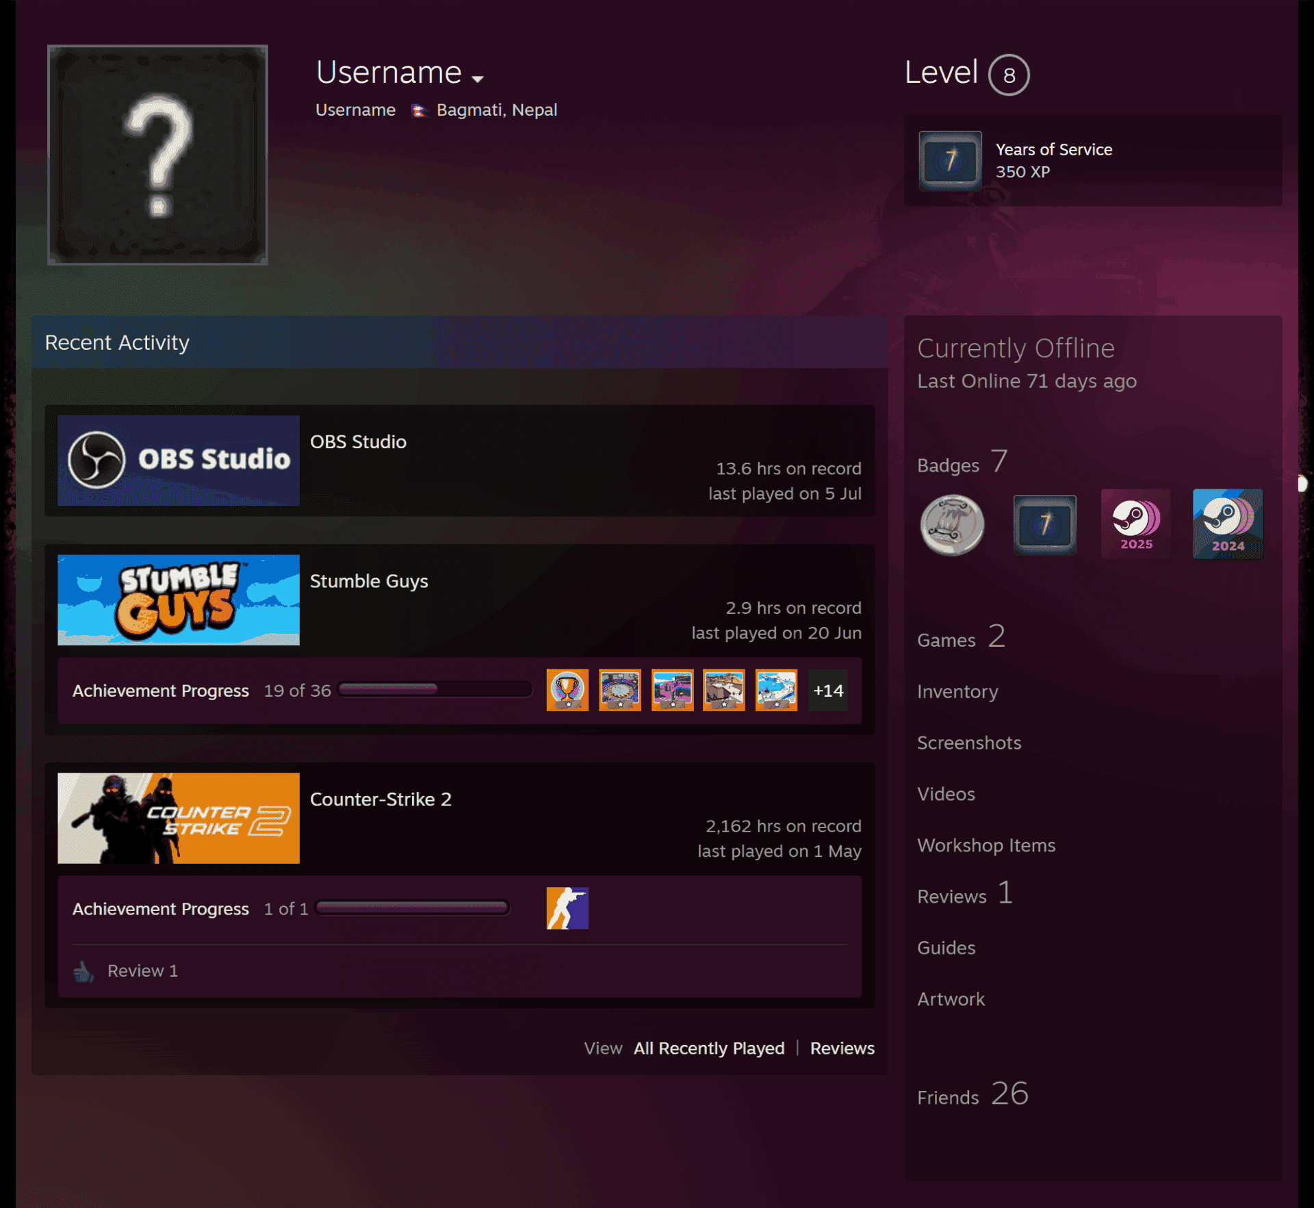The width and height of the screenshot is (1314, 1208).
Task: Expand the Username dropdown arrow
Action: click(478, 79)
